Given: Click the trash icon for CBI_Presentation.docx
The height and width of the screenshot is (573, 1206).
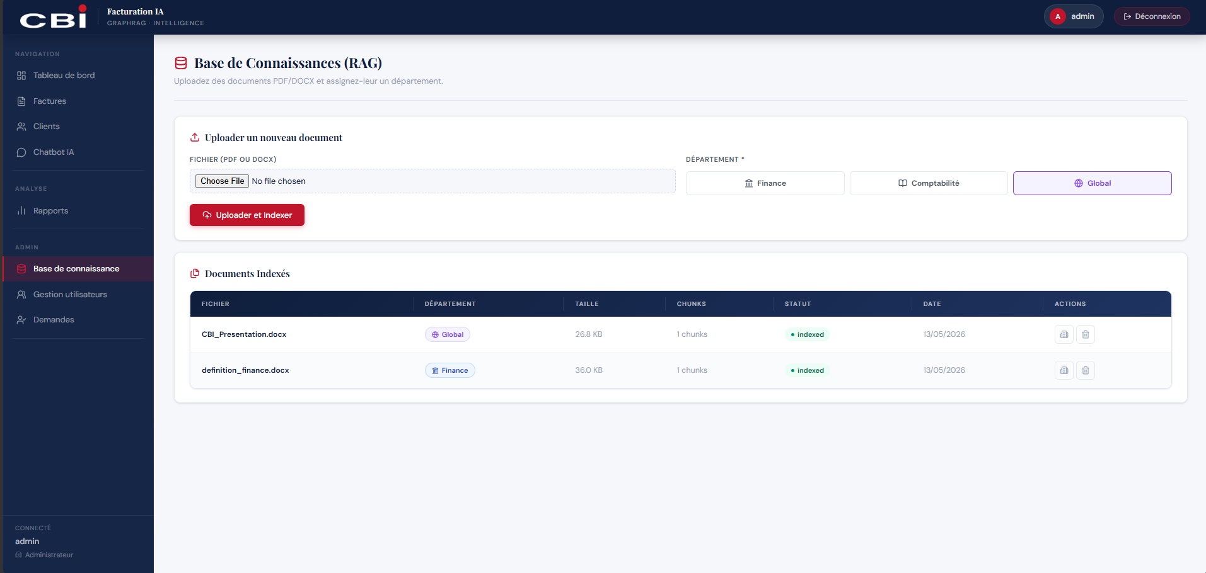Looking at the screenshot, I should pyautogui.click(x=1086, y=334).
